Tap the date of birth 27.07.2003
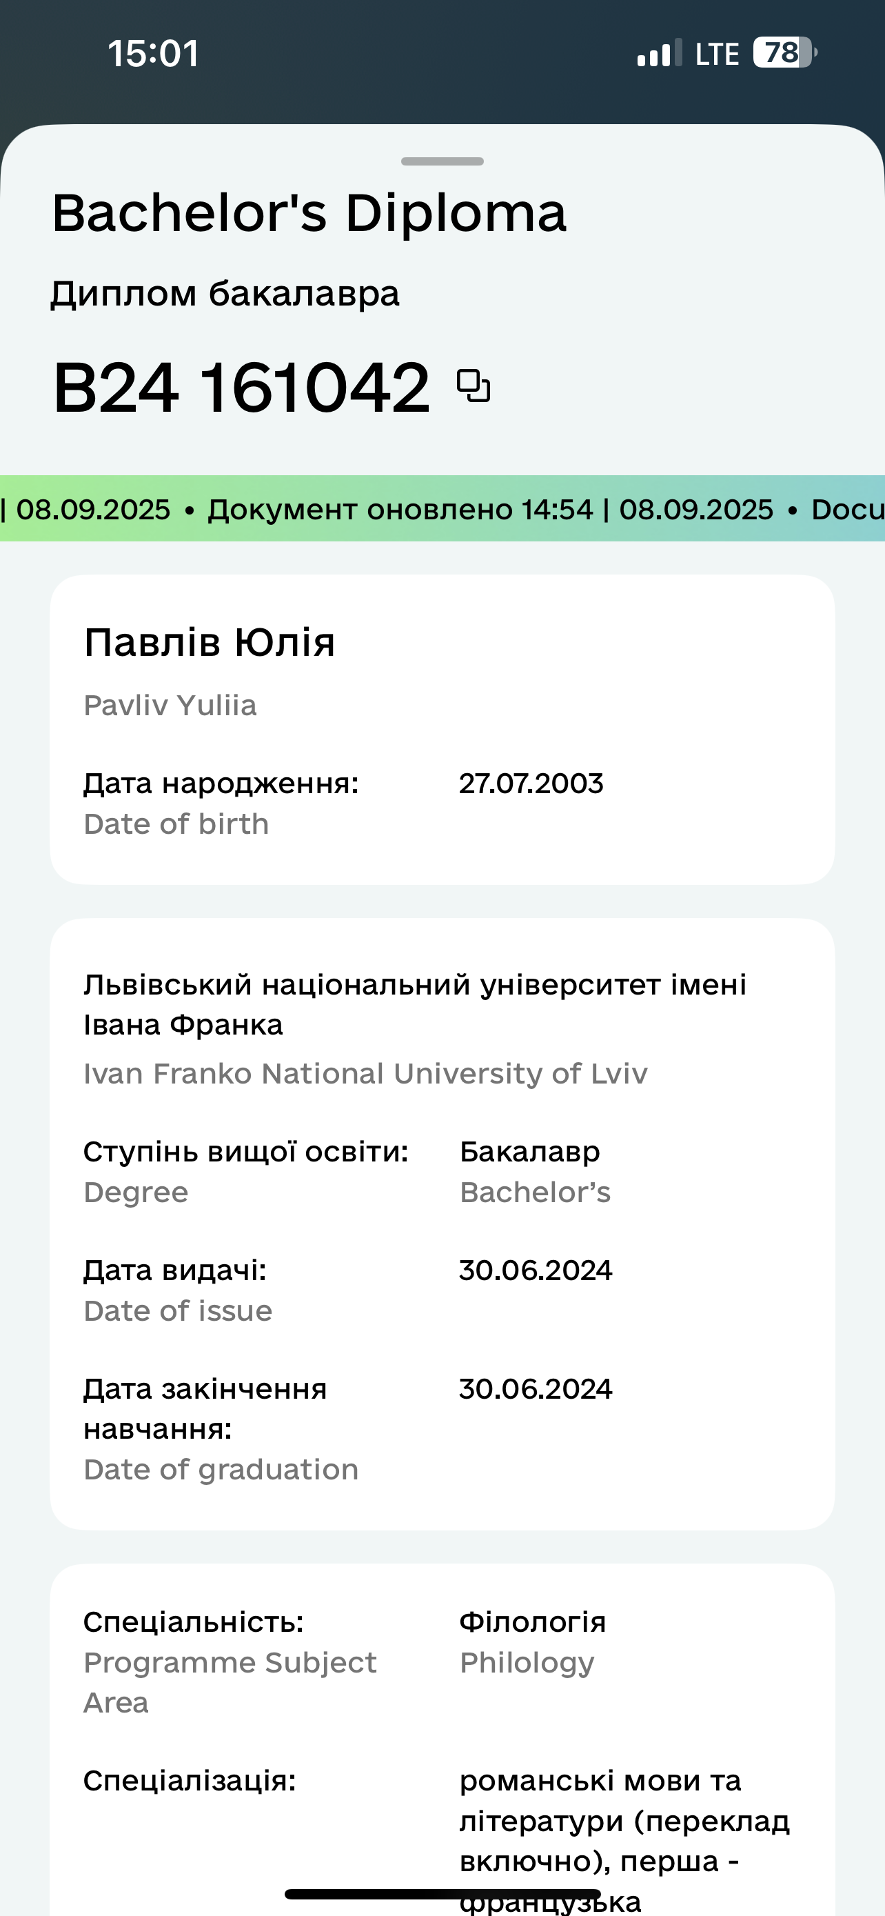Image resolution: width=885 pixels, height=1916 pixels. [x=531, y=784]
